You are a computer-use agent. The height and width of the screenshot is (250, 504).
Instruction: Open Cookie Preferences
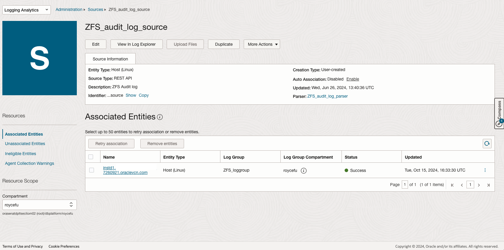(64, 246)
